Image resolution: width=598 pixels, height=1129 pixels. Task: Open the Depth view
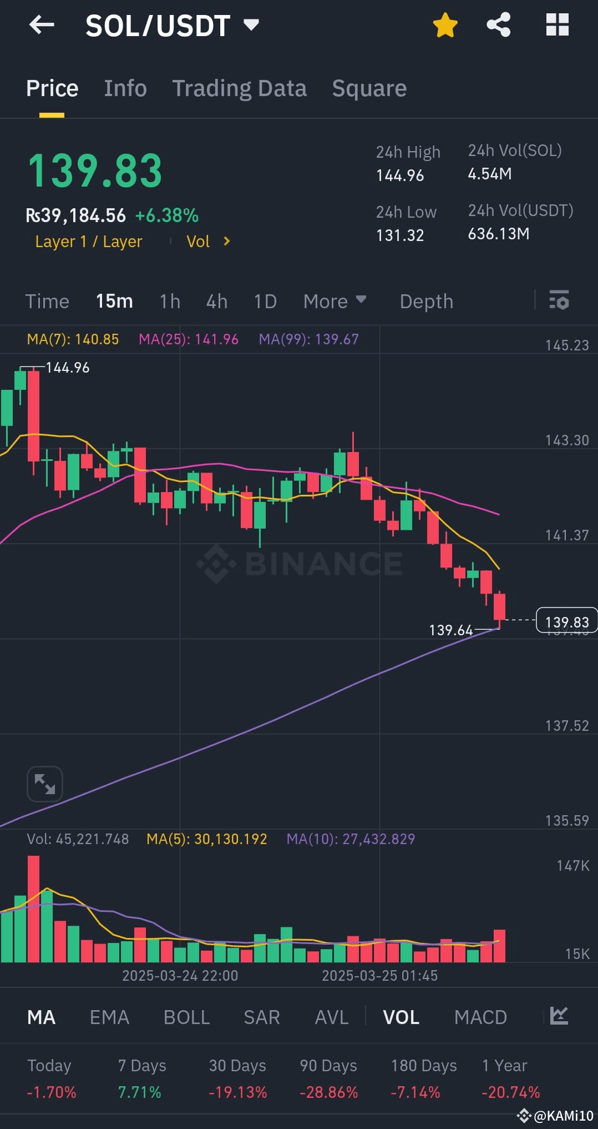tap(425, 301)
